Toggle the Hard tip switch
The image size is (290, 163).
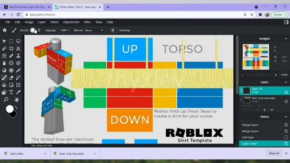pyautogui.click(x=114, y=30)
